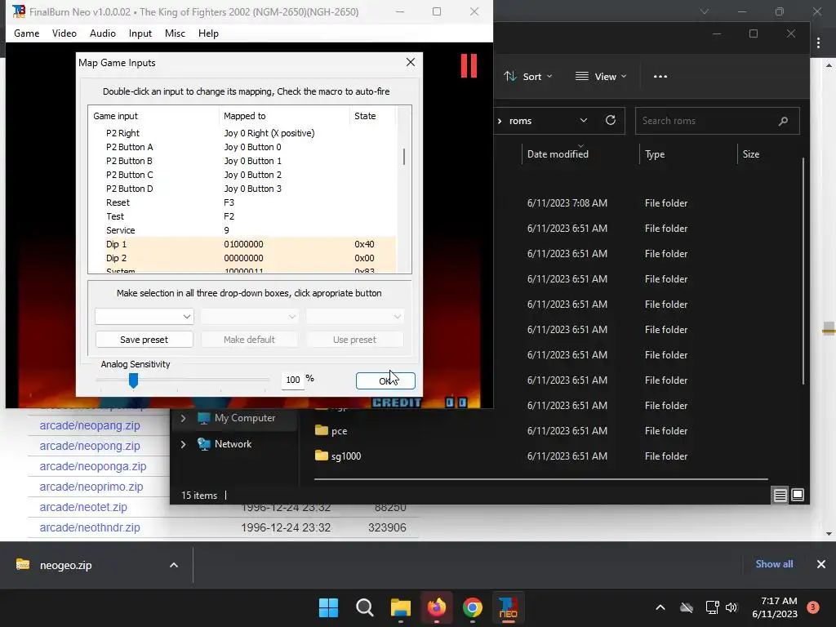836x627 pixels.
Task: Open the downloaded neogeo.zip file
Action: coord(65,565)
